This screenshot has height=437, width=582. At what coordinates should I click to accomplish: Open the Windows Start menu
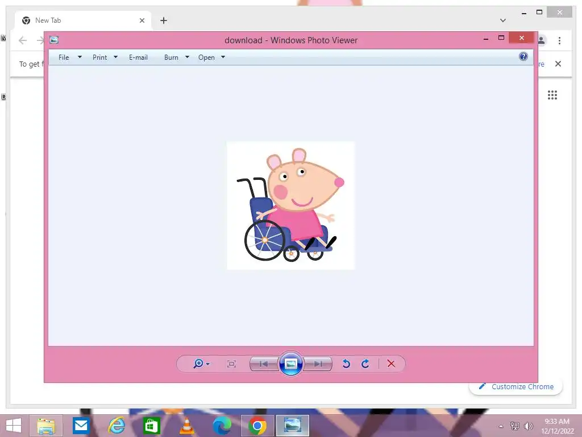[x=14, y=426]
